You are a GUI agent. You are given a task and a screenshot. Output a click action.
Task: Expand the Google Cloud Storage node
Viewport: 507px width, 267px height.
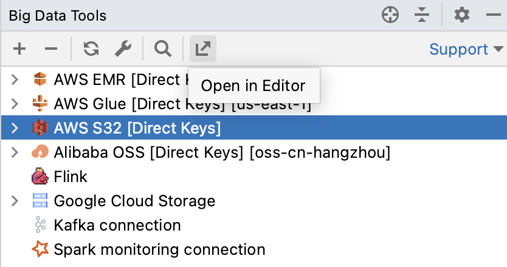tap(15, 201)
